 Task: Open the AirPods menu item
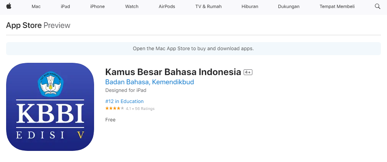tap(167, 7)
